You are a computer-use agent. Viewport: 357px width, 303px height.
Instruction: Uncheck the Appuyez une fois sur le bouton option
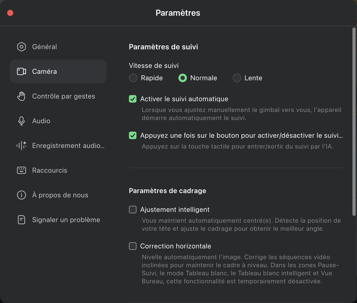pyautogui.click(x=133, y=135)
